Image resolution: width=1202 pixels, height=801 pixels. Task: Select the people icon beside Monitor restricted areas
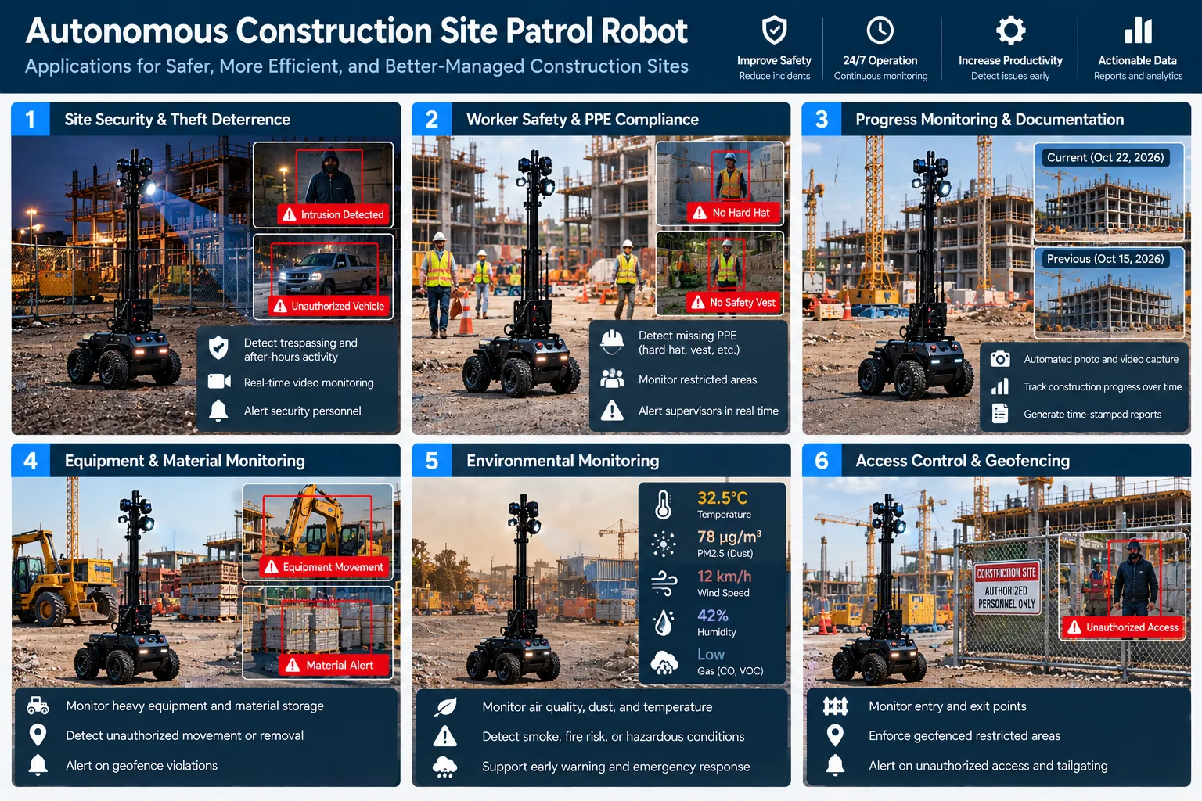point(612,379)
